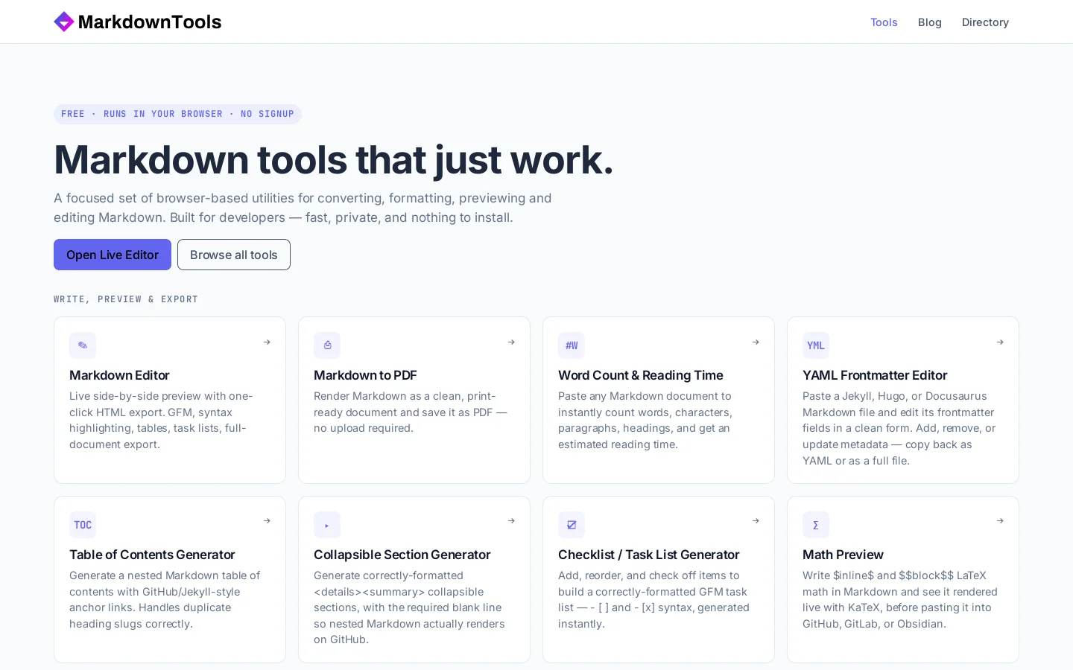Click the MarkdownTools brand name link
Screen dimensions: 1073x670
[x=150, y=22]
